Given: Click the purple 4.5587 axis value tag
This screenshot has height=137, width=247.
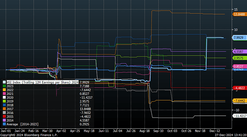Looking at the screenshot, I should 238,52.
